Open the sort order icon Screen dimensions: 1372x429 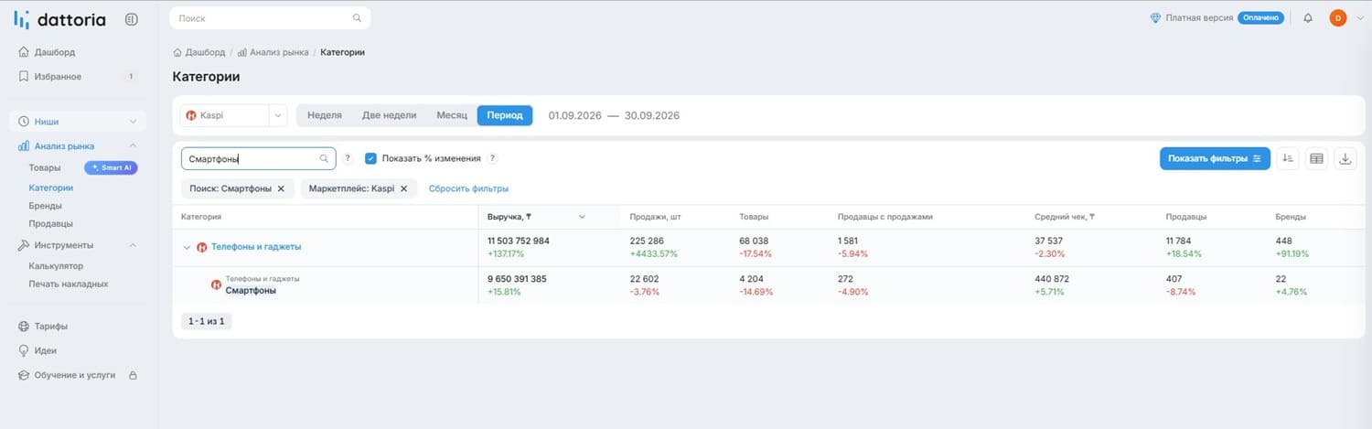point(1287,158)
